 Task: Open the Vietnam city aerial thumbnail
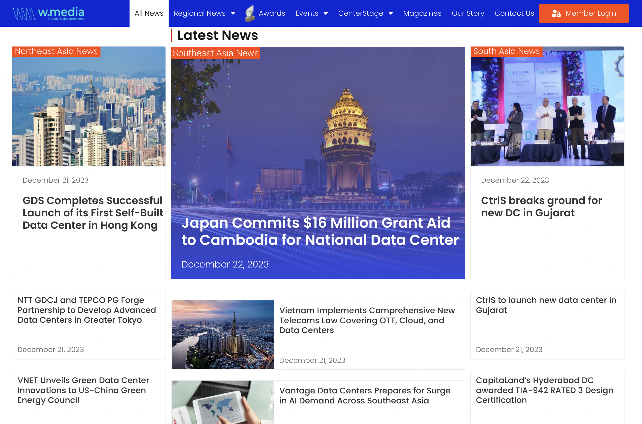[x=223, y=335]
